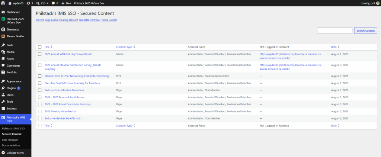The height and width of the screenshot is (157, 381).
Task: Check the 2026 - 2027 Board Candidates Summary row
Action: [39, 104]
